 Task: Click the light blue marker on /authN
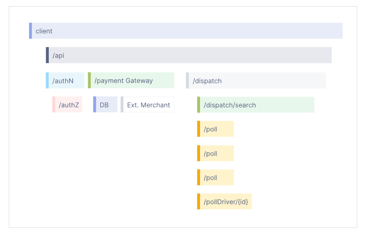click(47, 81)
